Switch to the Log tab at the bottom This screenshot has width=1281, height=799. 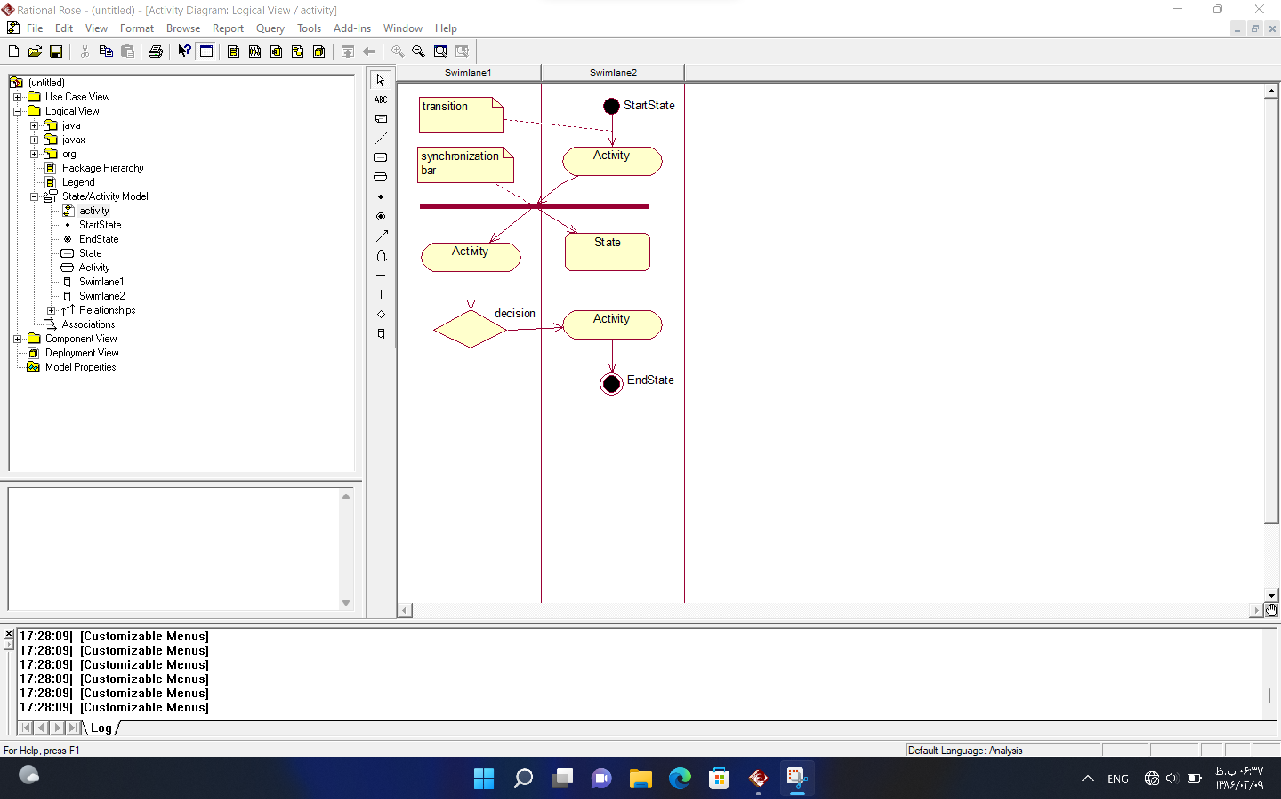[x=101, y=727]
